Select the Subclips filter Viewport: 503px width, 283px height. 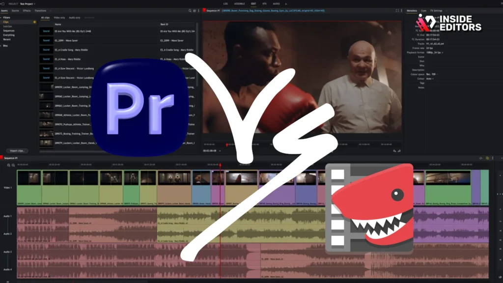click(x=7, y=27)
